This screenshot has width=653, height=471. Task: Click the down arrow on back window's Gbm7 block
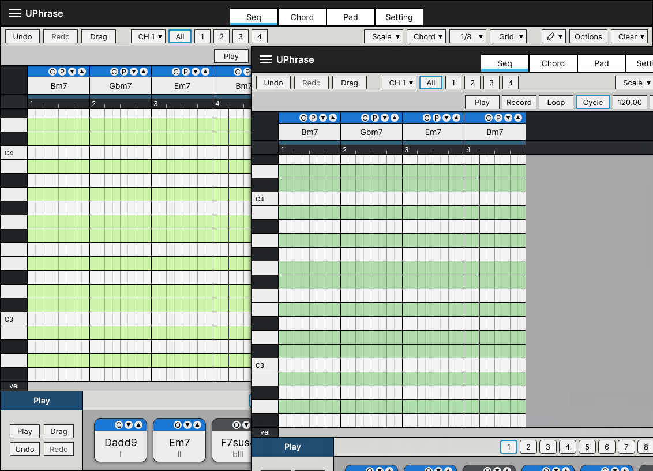pyautogui.click(x=134, y=72)
